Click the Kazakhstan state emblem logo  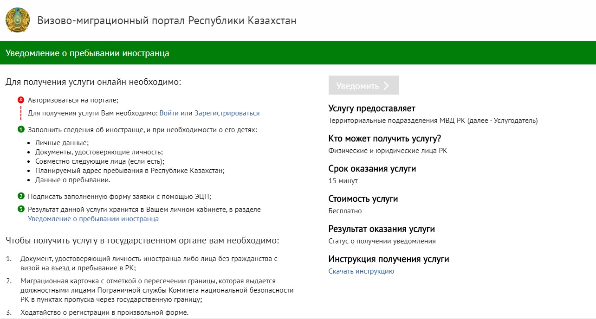18,20
